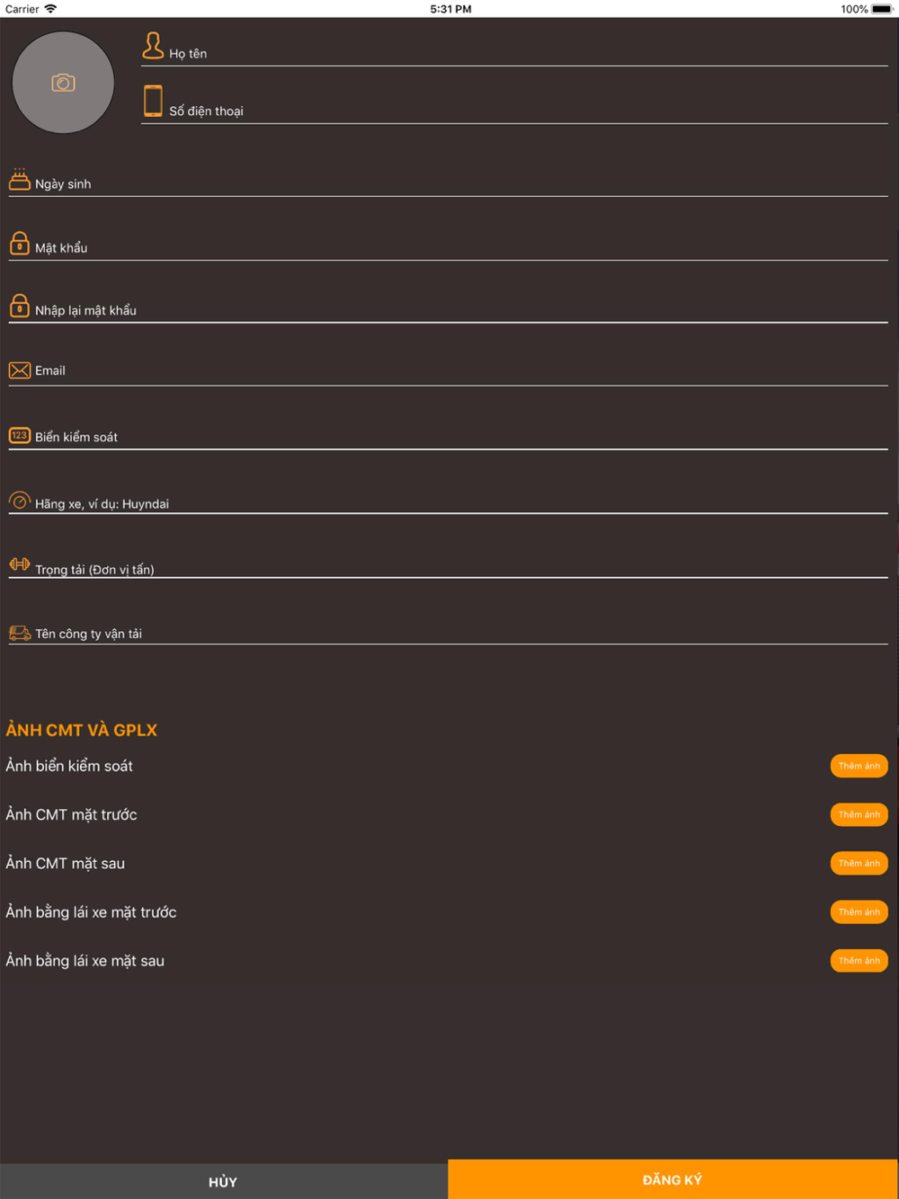Submit the form with ĐĂNG KÝ
This screenshot has height=1199, width=899.
click(x=673, y=1179)
